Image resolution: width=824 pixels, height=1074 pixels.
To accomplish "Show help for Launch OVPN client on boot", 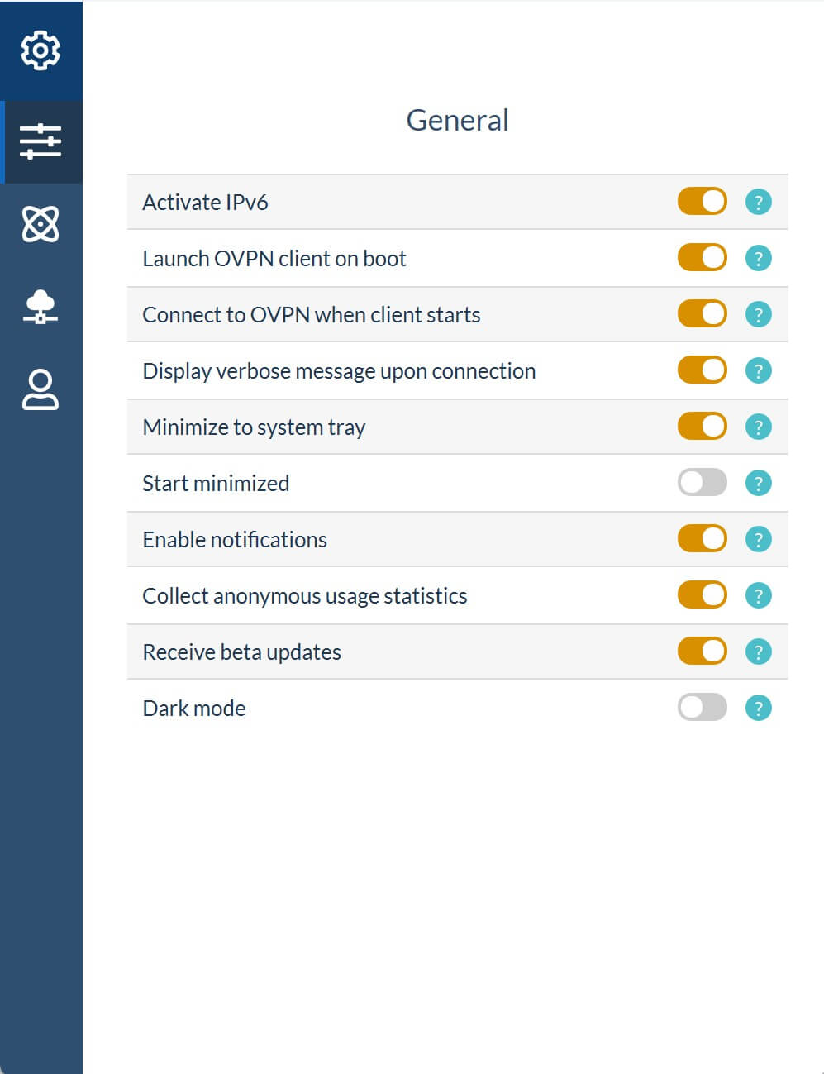I will (x=758, y=258).
